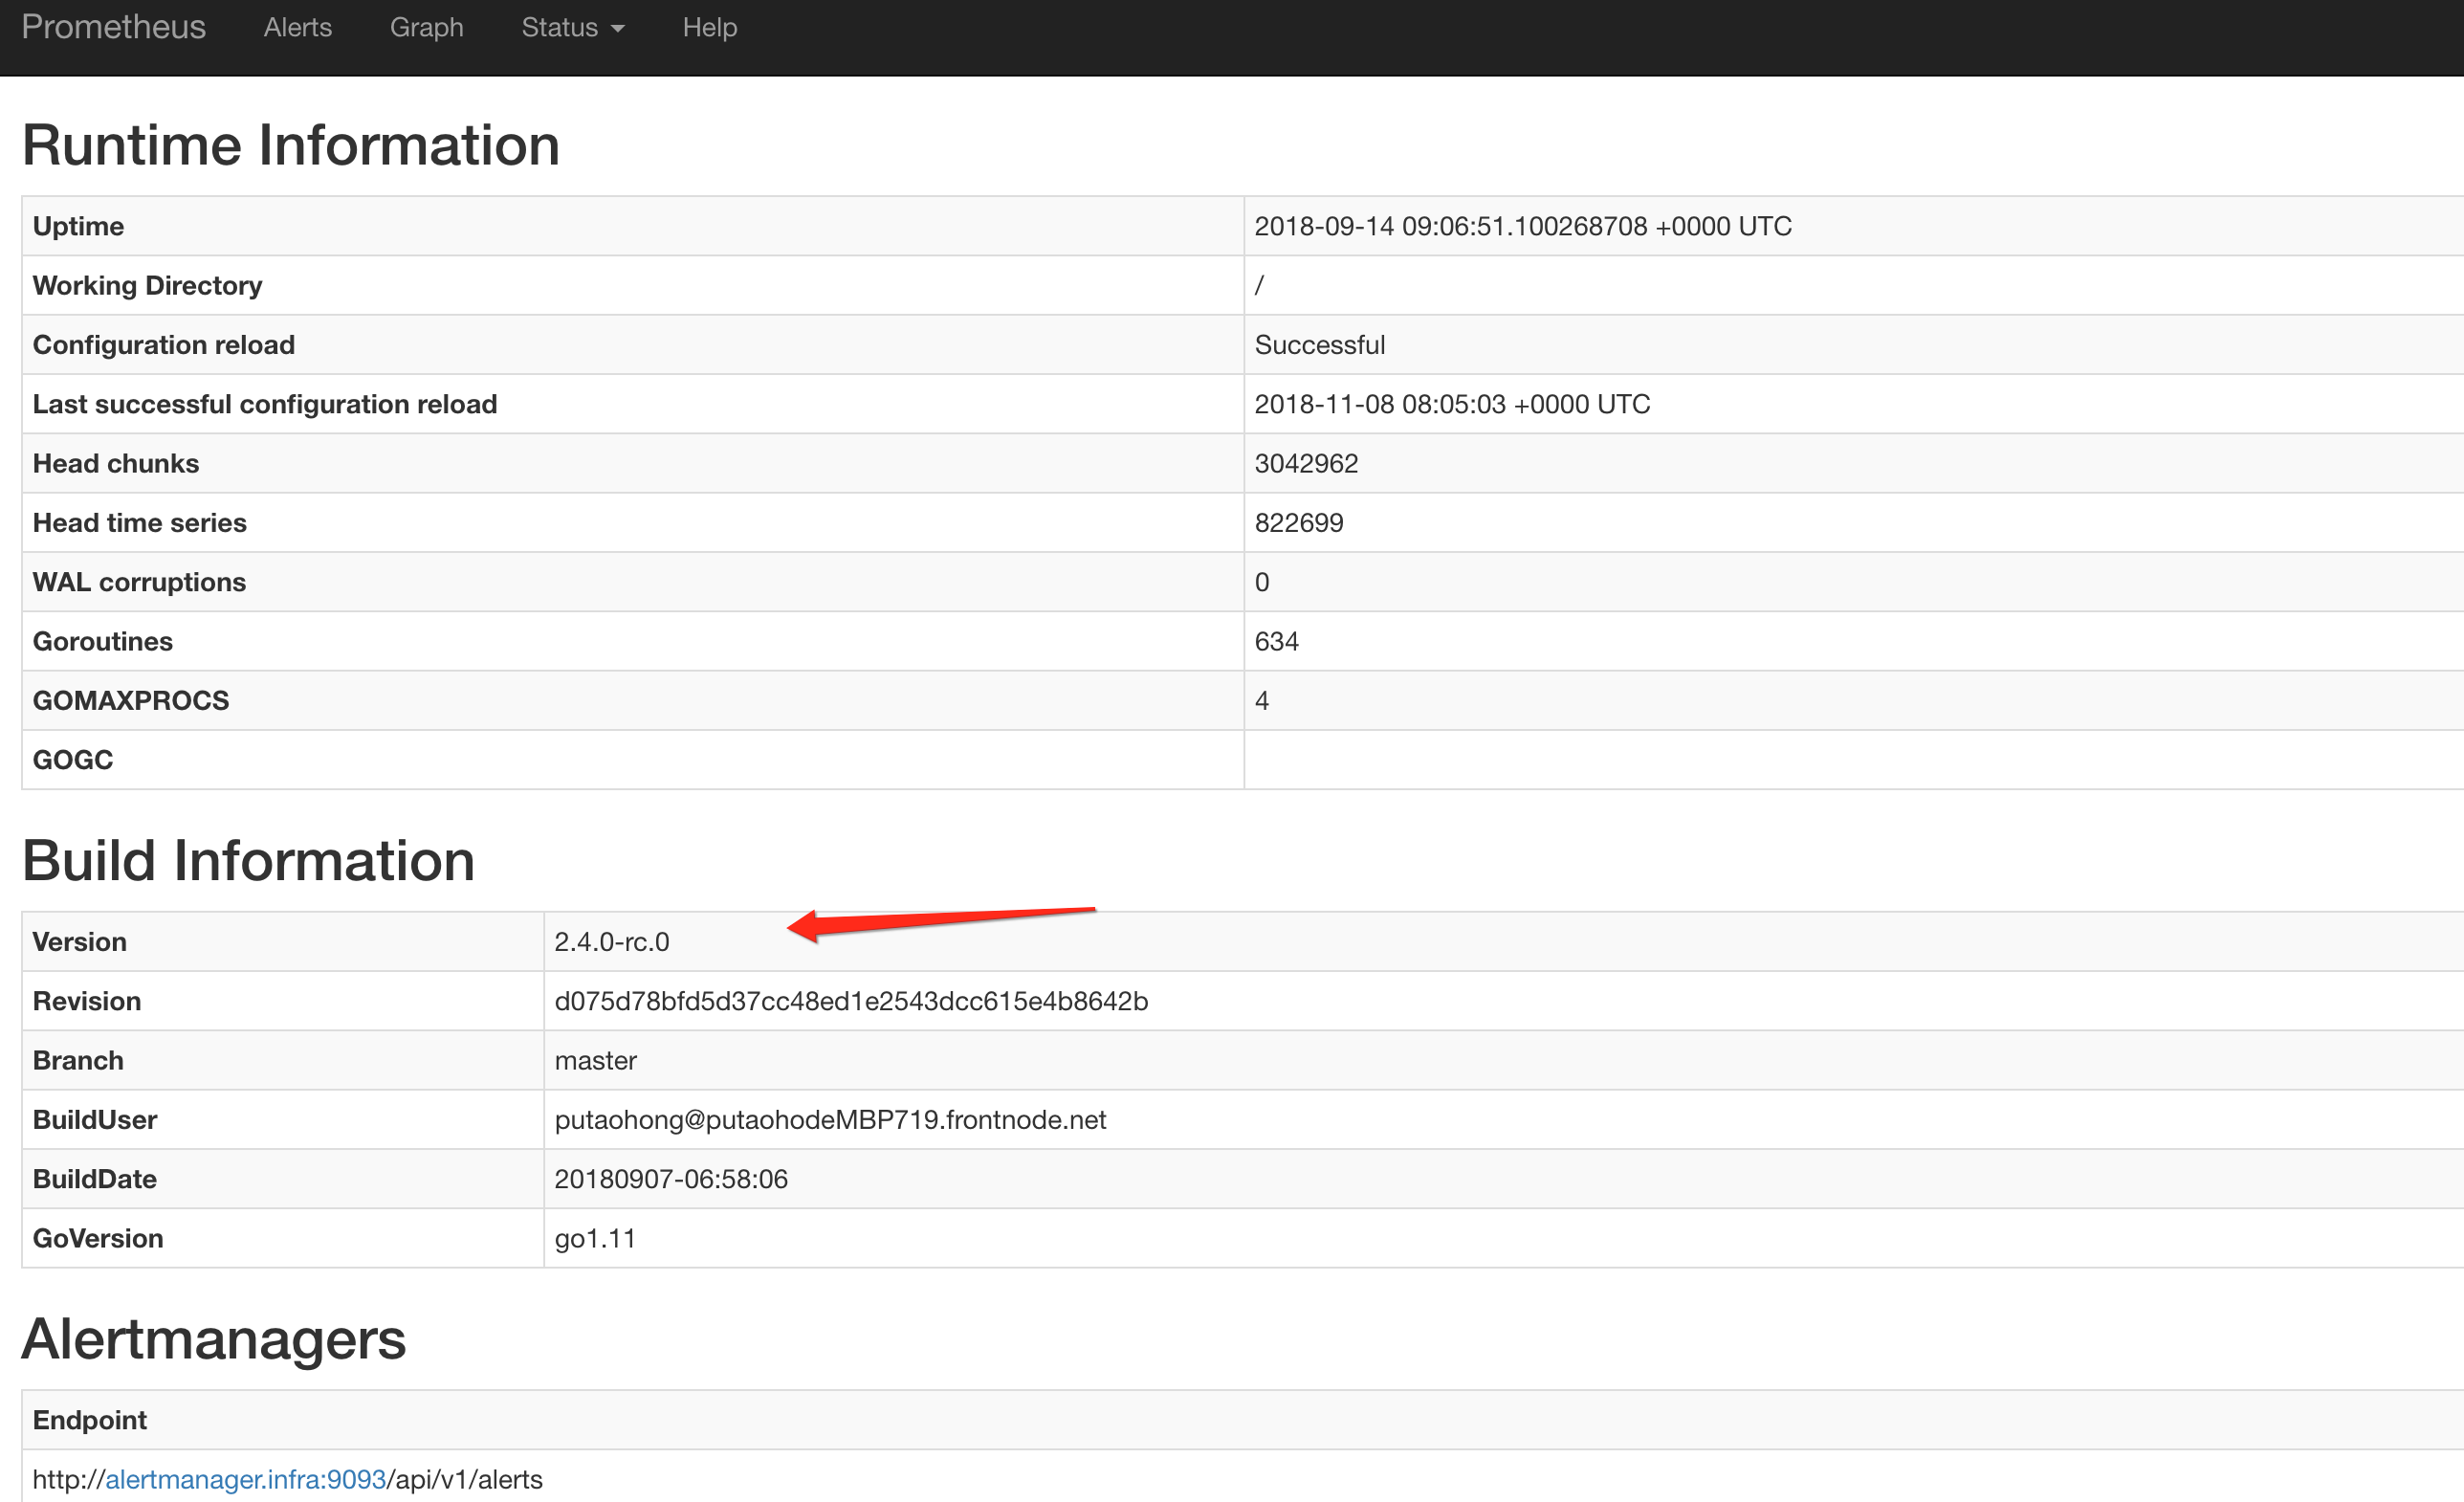Click the GoVersion value go1.11

[x=594, y=1238]
